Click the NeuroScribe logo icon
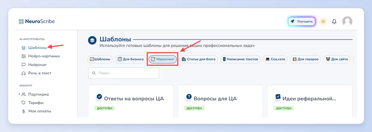 (21, 22)
